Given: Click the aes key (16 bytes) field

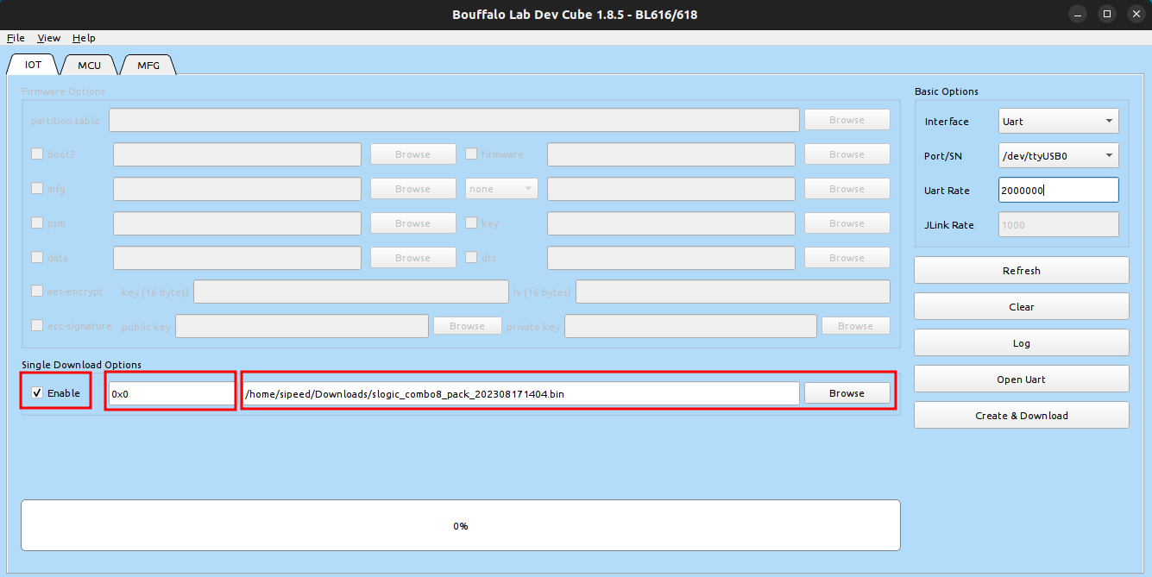Looking at the screenshot, I should tap(351, 292).
